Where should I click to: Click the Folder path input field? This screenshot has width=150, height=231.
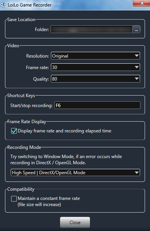[91, 29]
